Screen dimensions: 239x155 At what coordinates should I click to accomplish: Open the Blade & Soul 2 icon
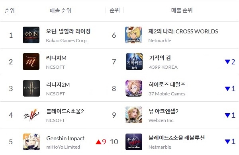[31, 115]
